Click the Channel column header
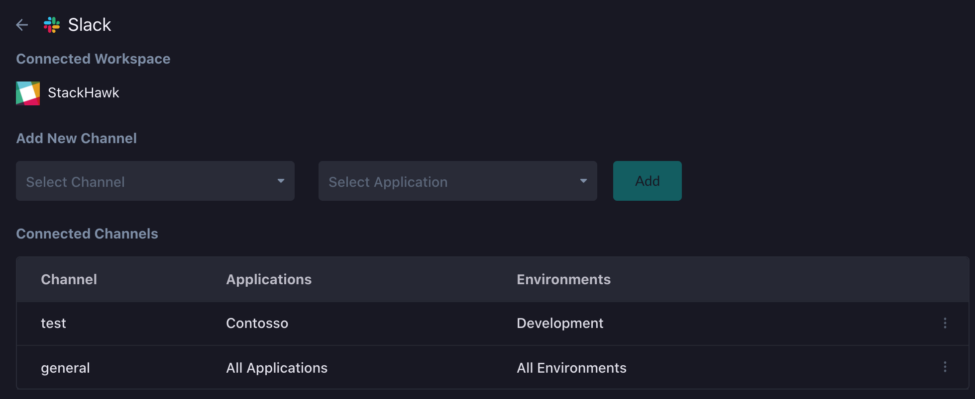Screen dimensions: 975x399 point(69,279)
